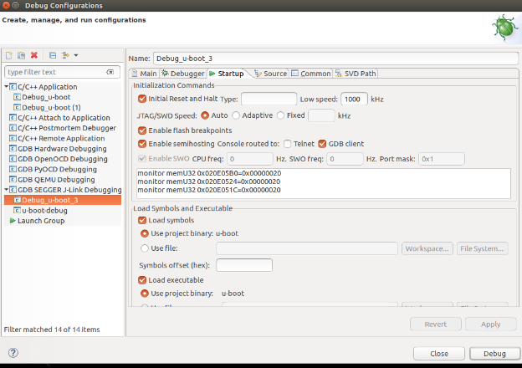This screenshot has height=368, width=522.
Task: Select Auto JTAG/SWD speed radio button
Action: point(205,115)
